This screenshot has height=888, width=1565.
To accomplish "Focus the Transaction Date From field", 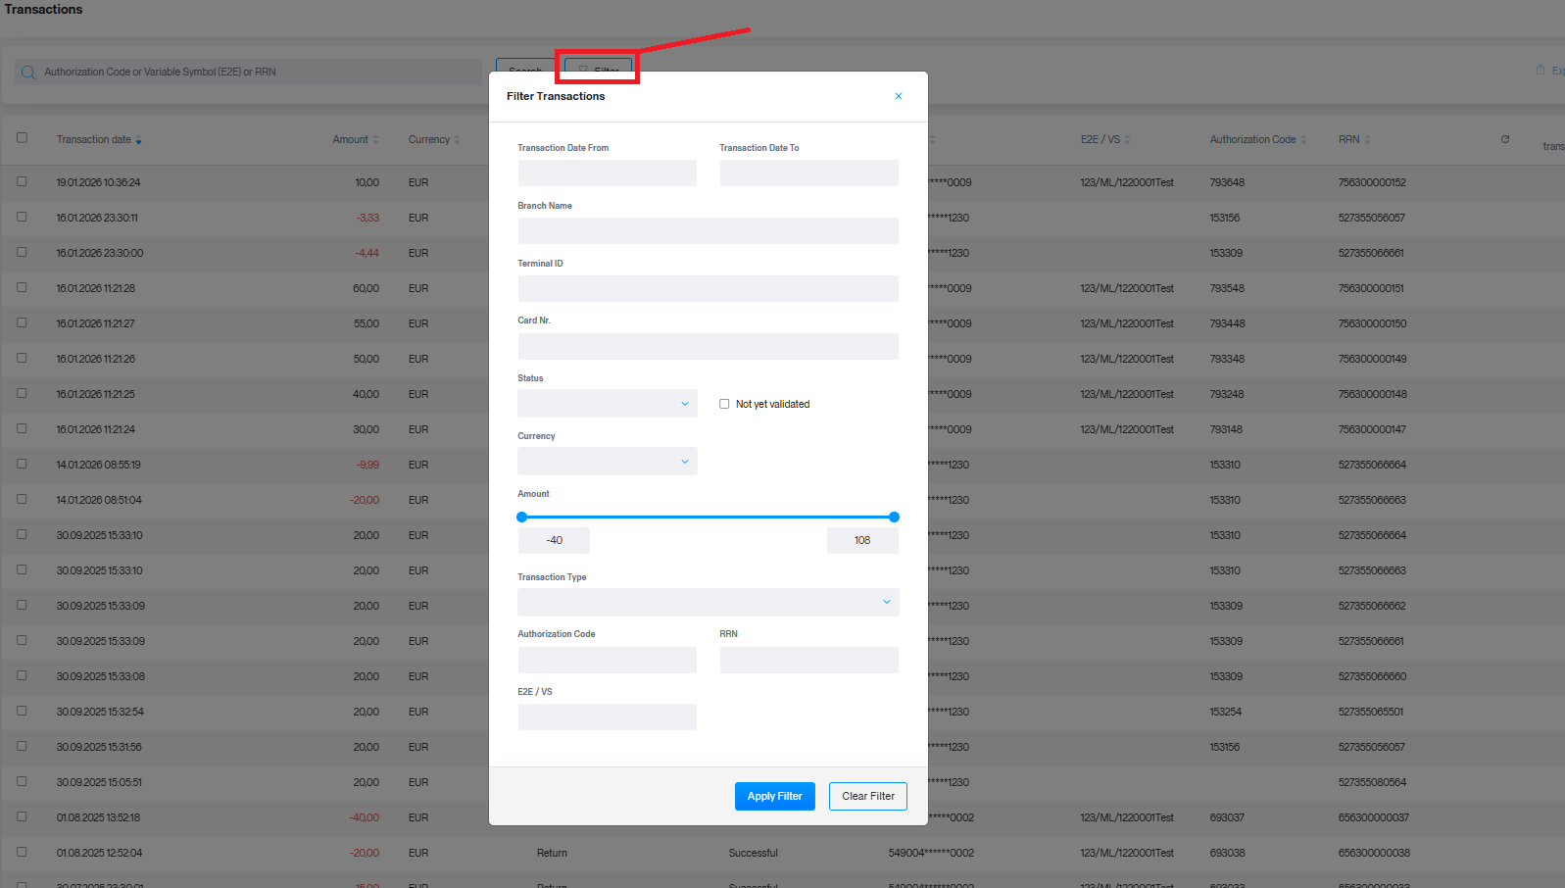I will tap(607, 173).
